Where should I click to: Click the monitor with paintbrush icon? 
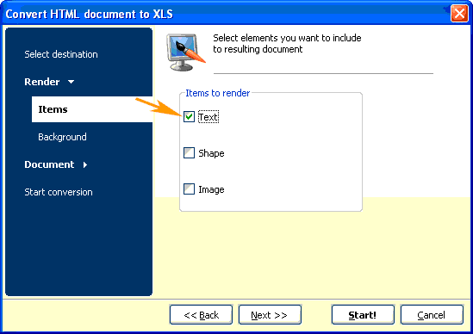pos(185,53)
